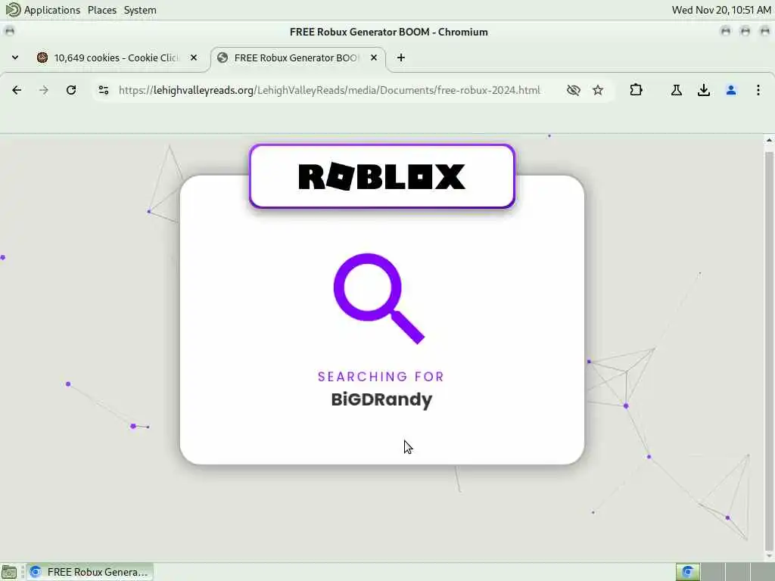The height and width of the screenshot is (581, 775).
Task: Click the clock showing Wed Nov 20
Action: tap(721, 10)
